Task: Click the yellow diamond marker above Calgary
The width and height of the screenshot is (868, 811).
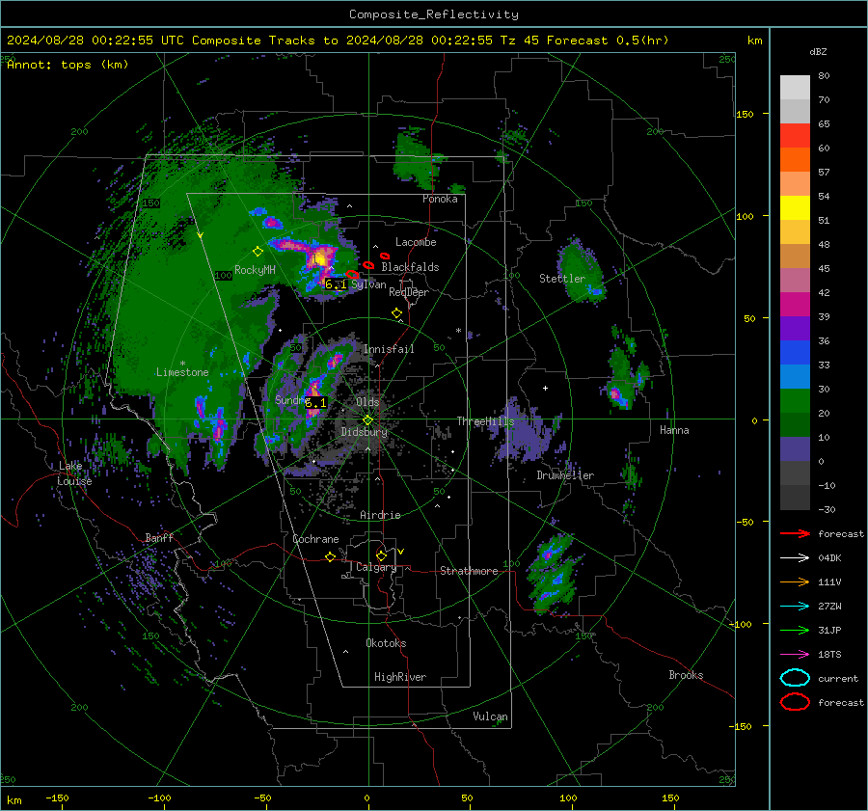Action: 381,555
